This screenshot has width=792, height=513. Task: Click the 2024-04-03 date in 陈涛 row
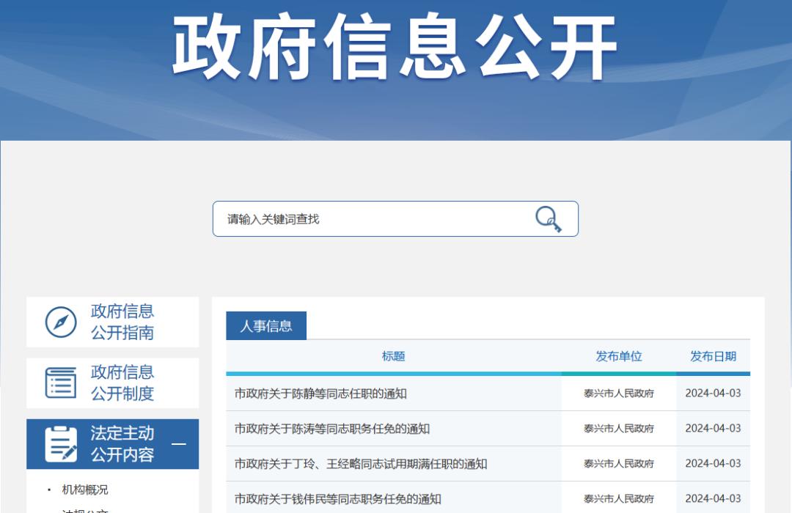click(x=713, y=429)
